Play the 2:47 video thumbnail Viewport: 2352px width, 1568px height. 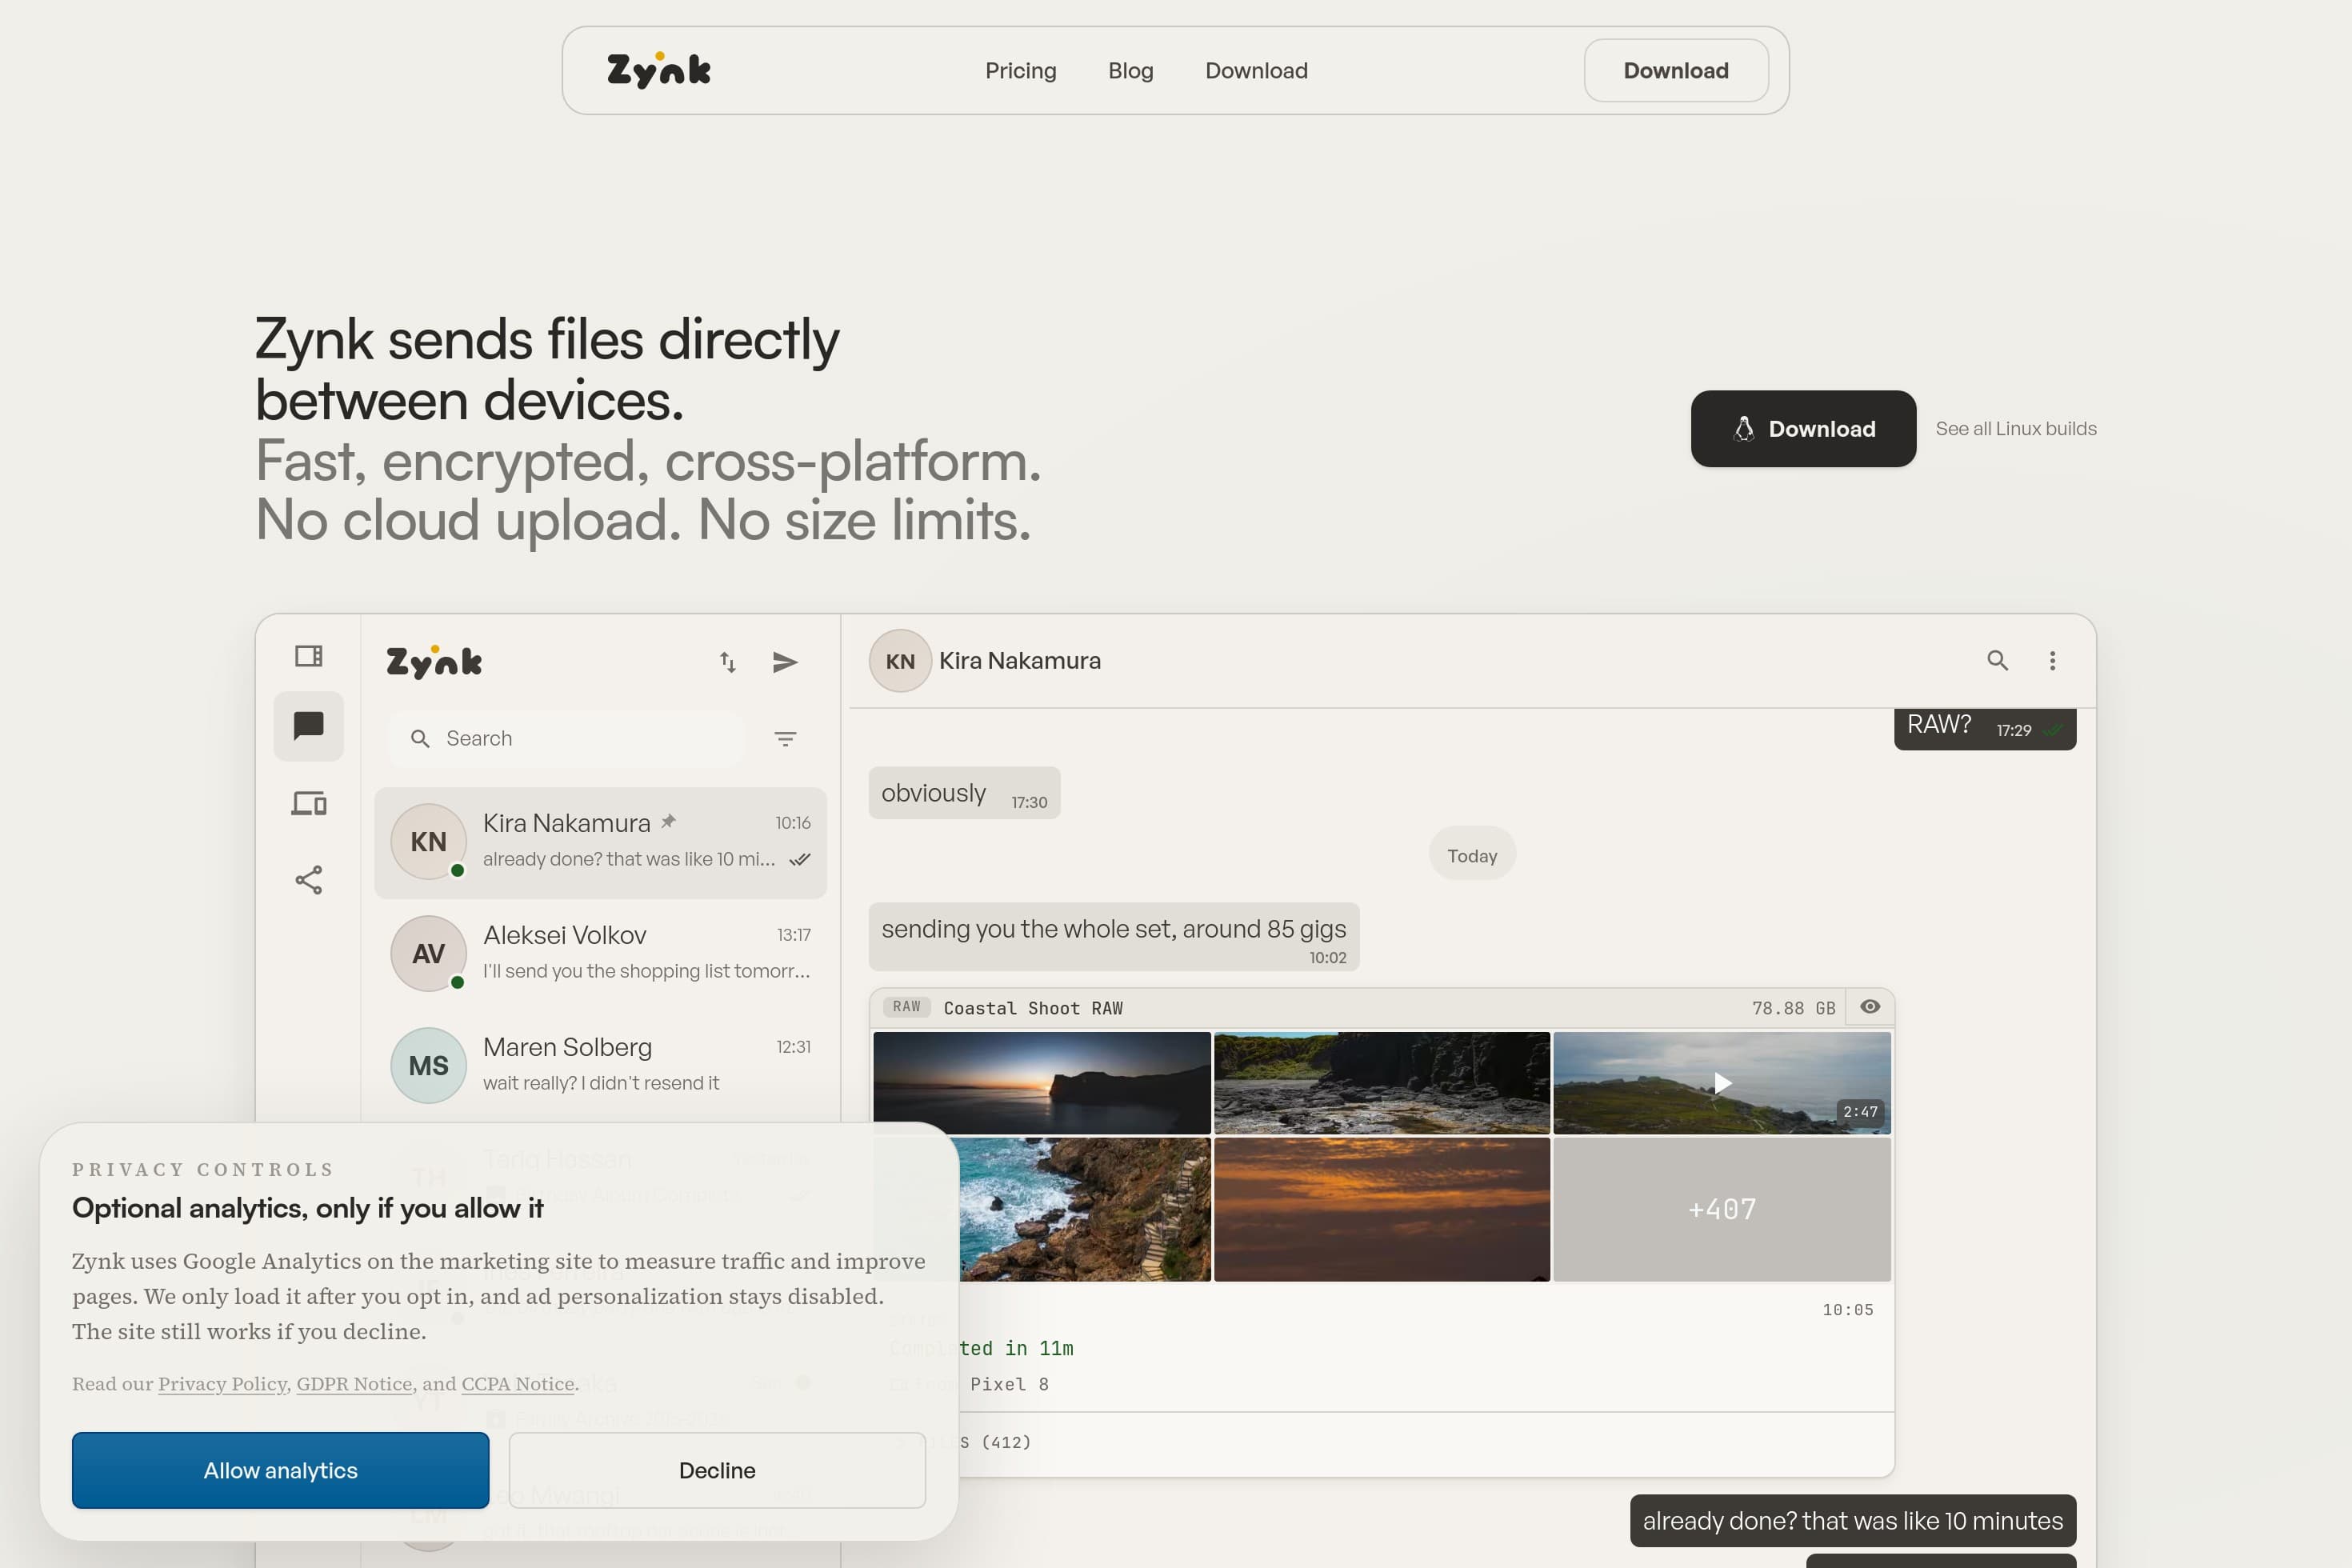click(1721, 1083)
